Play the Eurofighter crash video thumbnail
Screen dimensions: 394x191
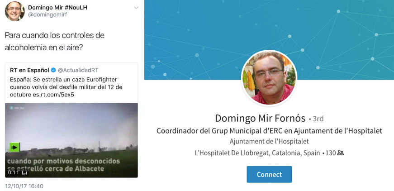71,140
